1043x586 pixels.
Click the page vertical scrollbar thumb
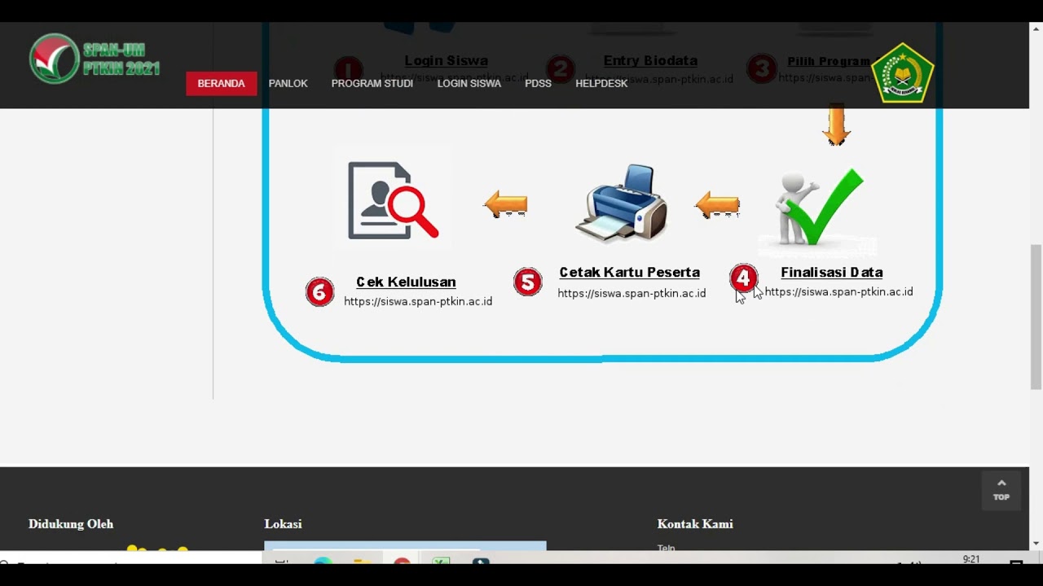pos(1036,317)
